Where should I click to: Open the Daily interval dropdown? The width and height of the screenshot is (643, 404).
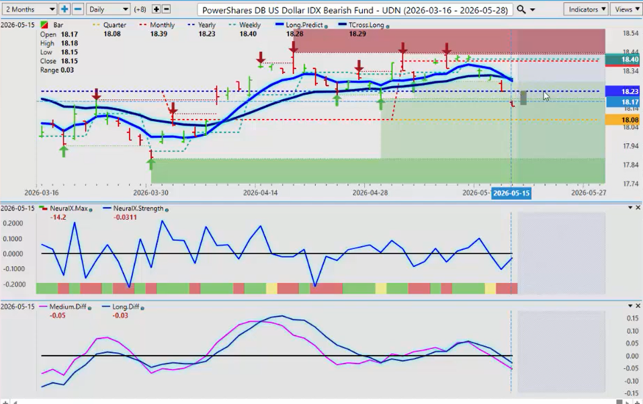108,9
